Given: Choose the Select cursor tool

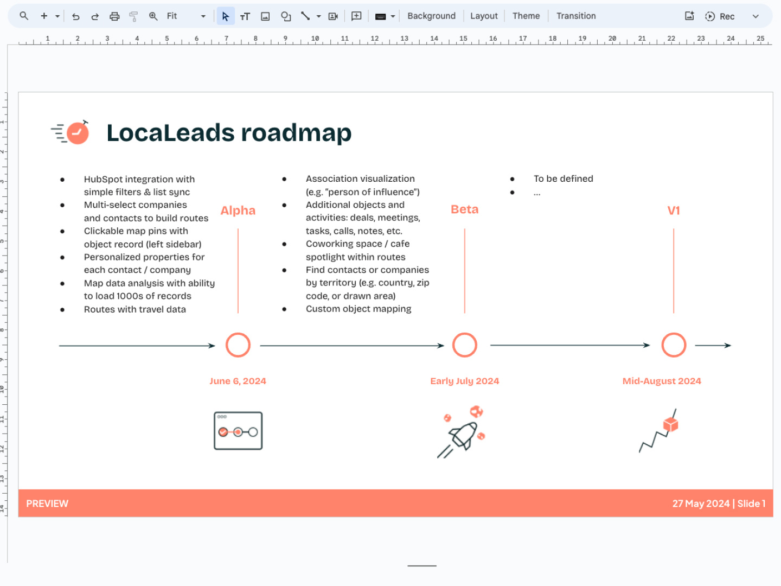Looking at the screenshot, I should click(226, 16).
